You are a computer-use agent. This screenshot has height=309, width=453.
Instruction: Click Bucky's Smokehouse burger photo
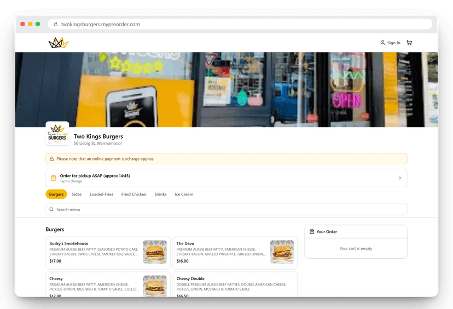point(155,252)
